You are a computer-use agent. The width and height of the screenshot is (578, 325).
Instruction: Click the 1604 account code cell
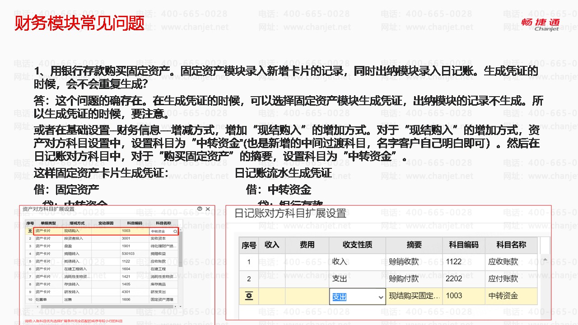coord(135,269)
